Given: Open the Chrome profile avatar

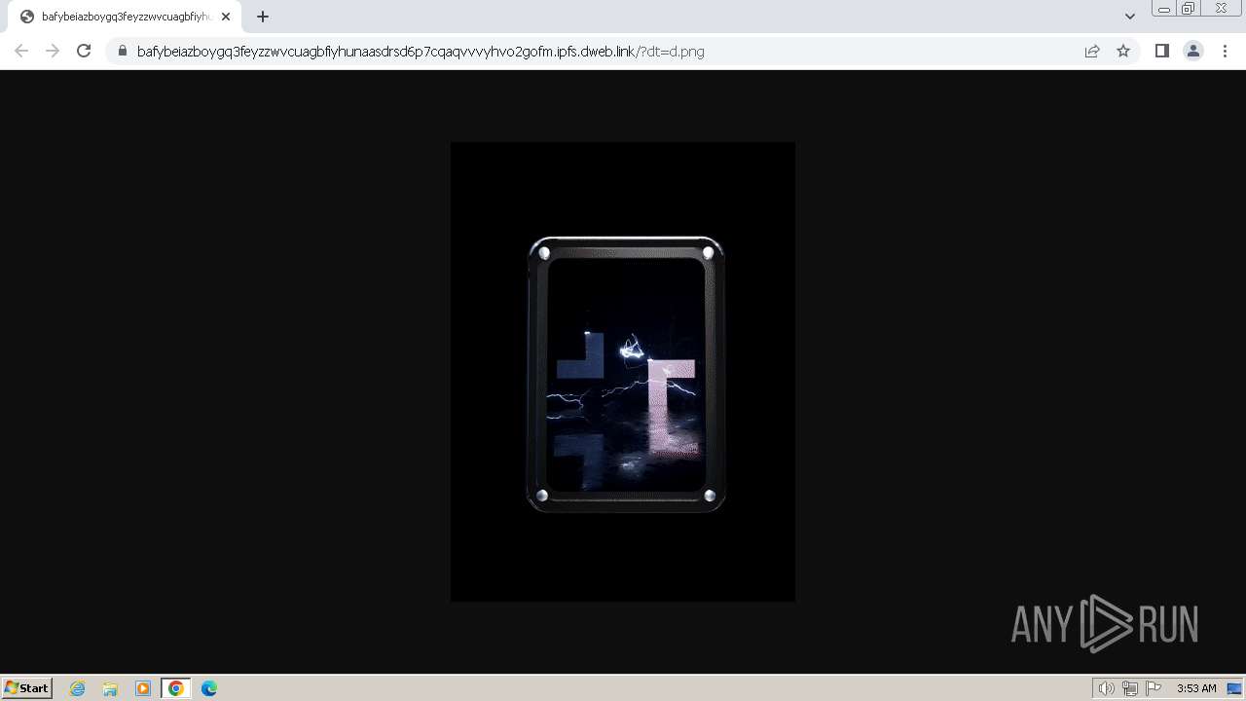Looking at the screenshot, I should click(1193, 52).
